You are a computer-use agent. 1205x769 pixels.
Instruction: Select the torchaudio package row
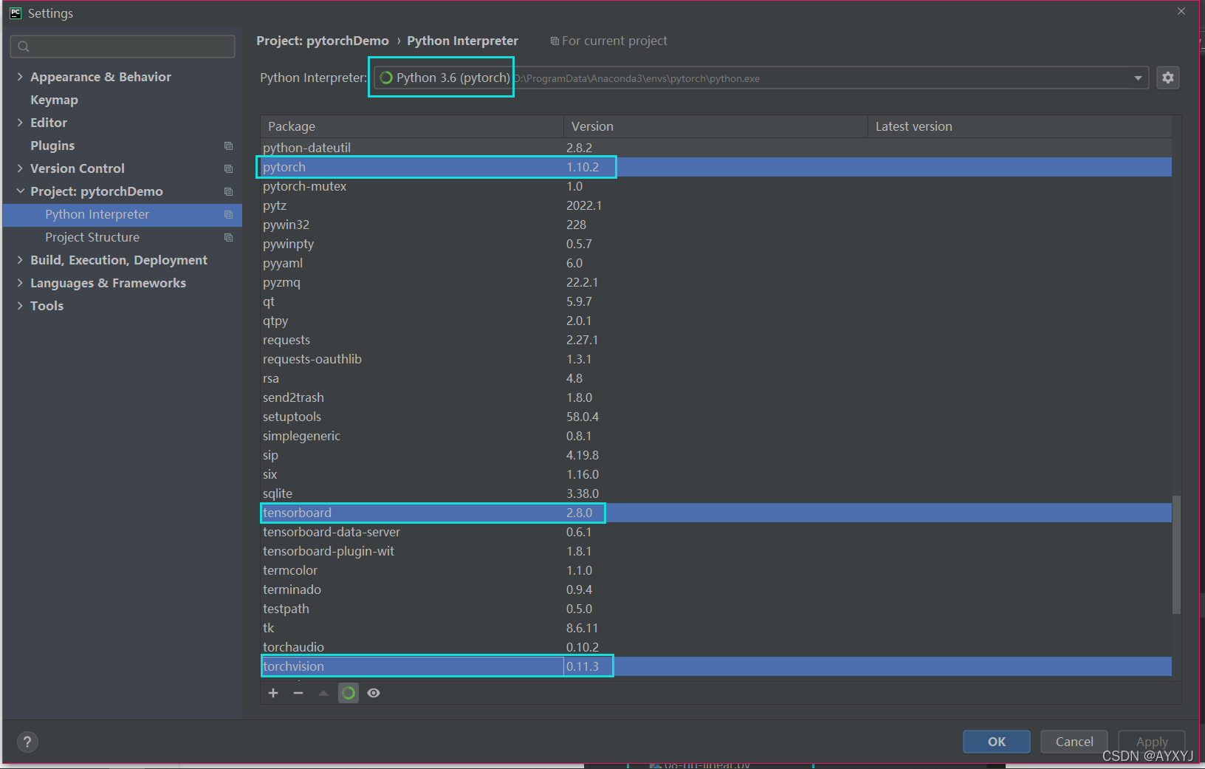pos(716,647)
